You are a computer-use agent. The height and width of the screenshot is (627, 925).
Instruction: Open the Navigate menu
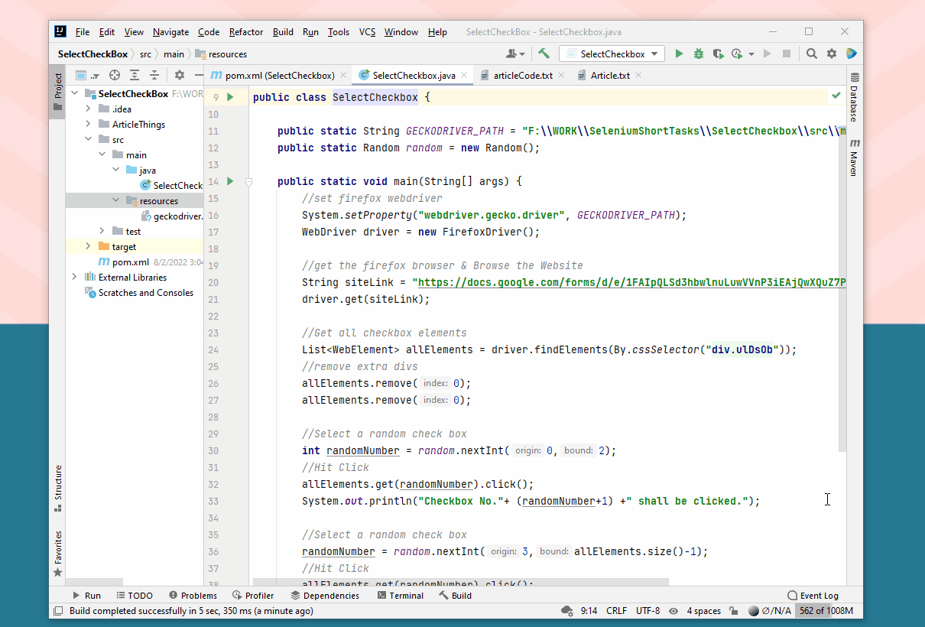pos(170,32)
